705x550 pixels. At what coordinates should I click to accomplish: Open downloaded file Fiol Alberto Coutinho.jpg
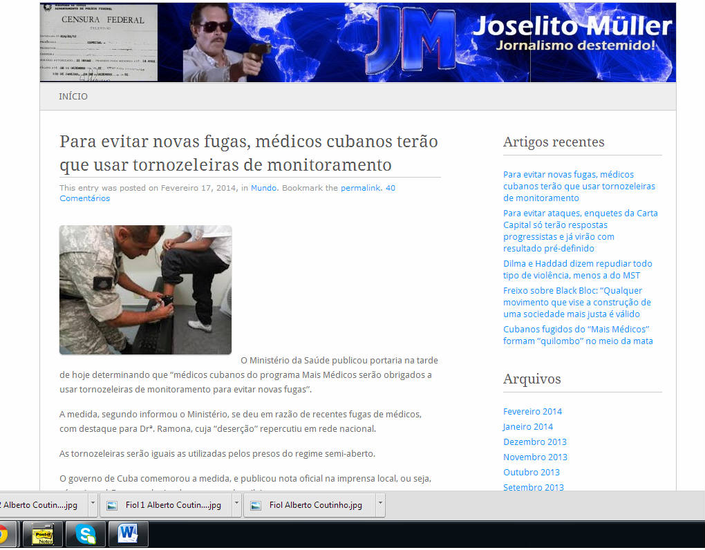308,505
